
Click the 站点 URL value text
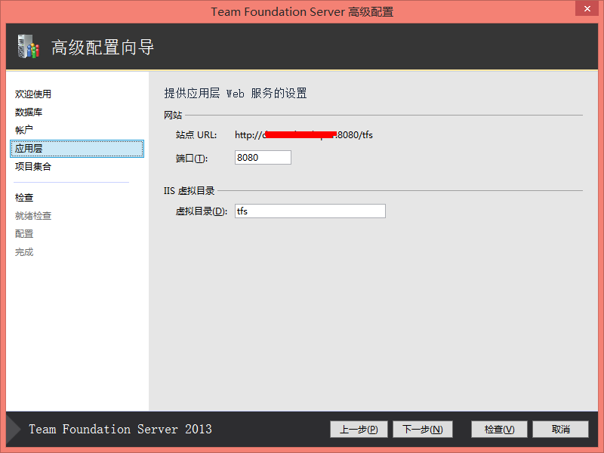pyautogui.click(x=304, y=135)
